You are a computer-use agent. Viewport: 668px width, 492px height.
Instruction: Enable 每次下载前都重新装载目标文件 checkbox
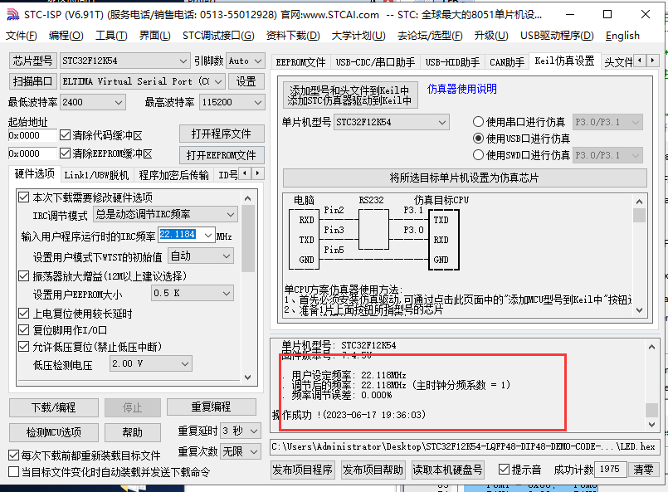(x=13, y=455)
